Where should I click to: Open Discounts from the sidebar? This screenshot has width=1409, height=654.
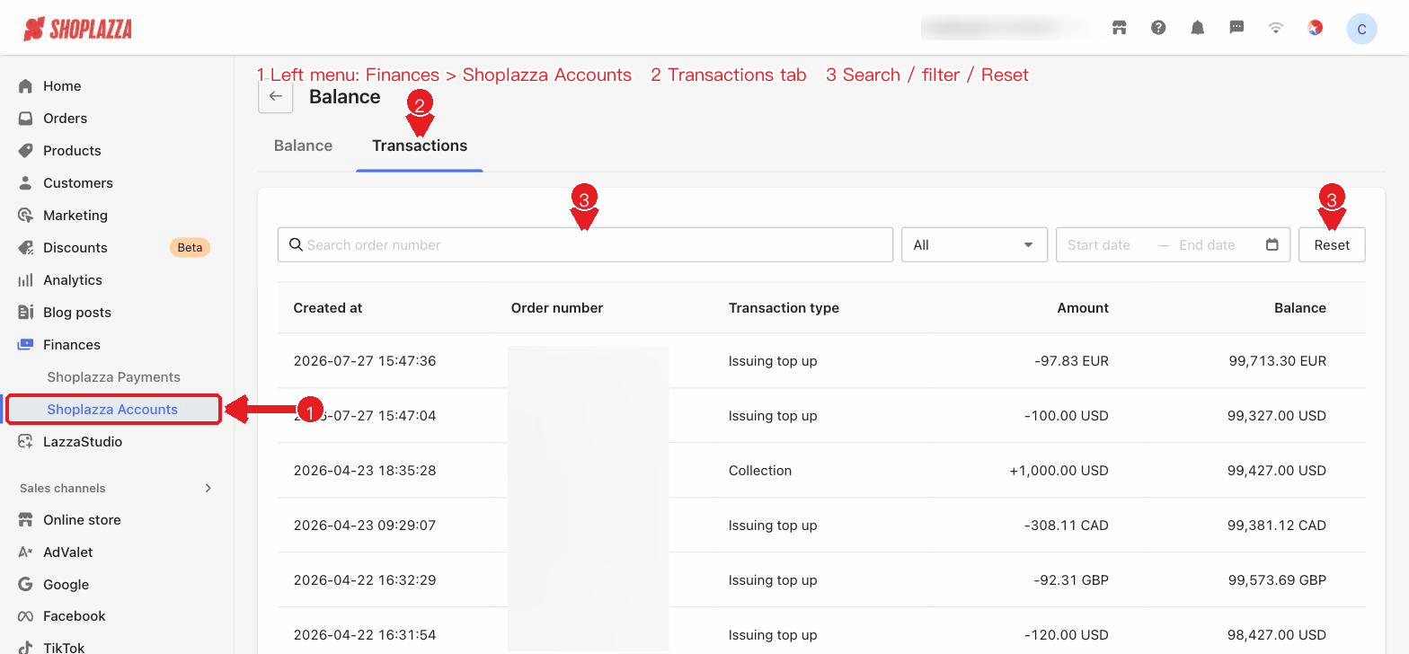[75, 248]
